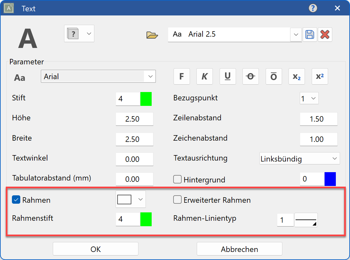
Task: Select superscript formatting
Action: point(320,76)
